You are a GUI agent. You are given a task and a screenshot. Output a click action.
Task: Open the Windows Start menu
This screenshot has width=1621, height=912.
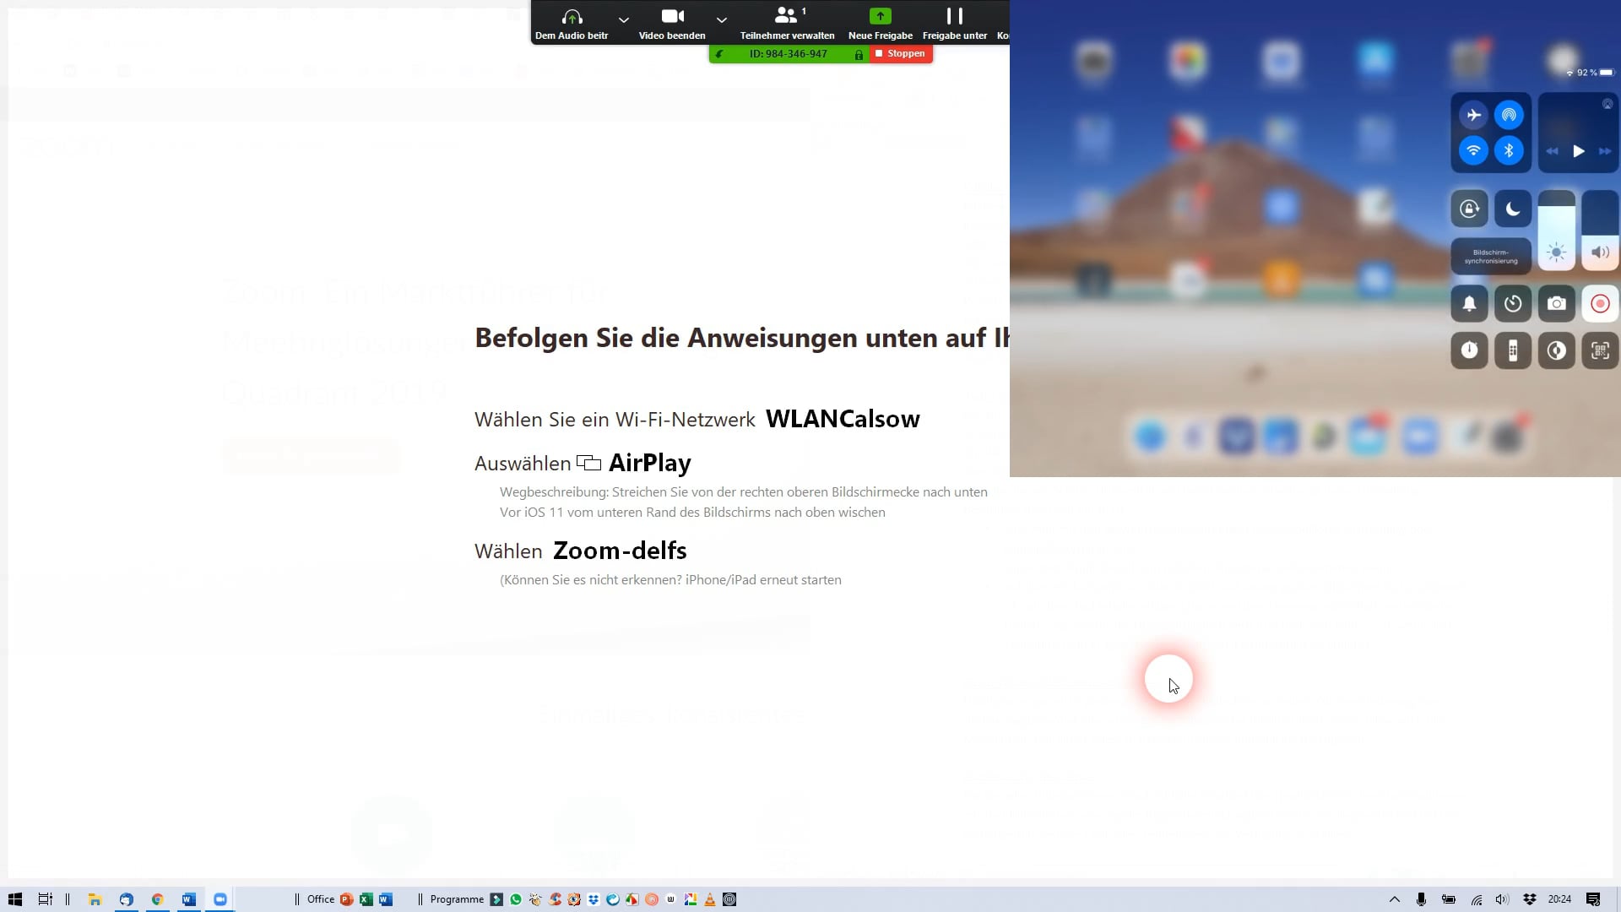coord(15,899)
